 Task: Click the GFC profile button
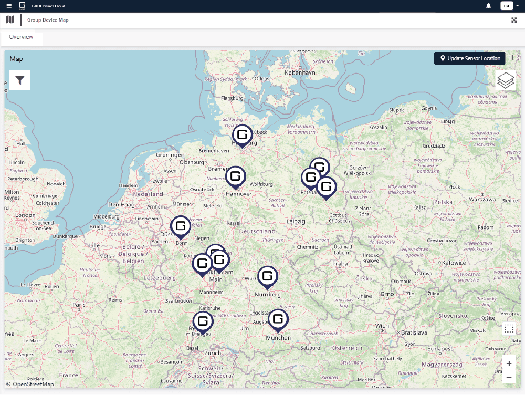[x=506, y=6]
